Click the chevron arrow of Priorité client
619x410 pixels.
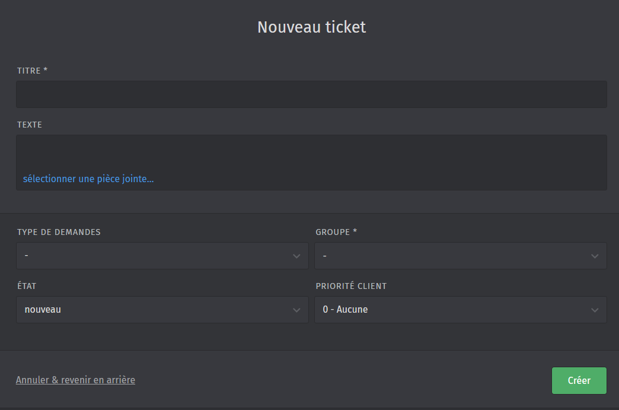click(x=595, y=310)
